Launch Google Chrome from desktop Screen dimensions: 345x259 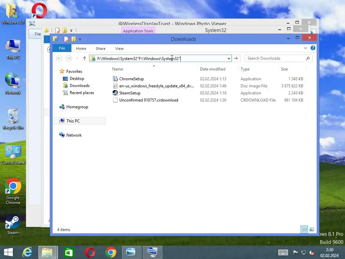coord(13,191)
